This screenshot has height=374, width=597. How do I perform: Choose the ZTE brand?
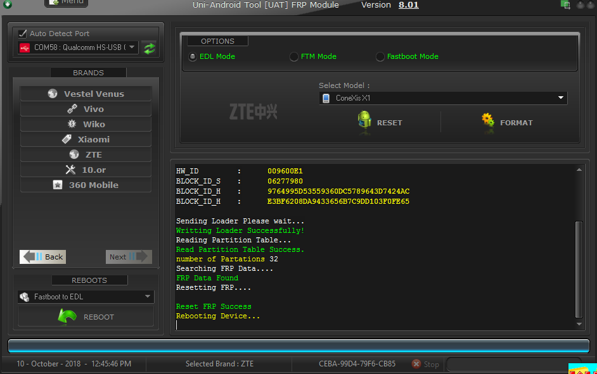point(86,154)
